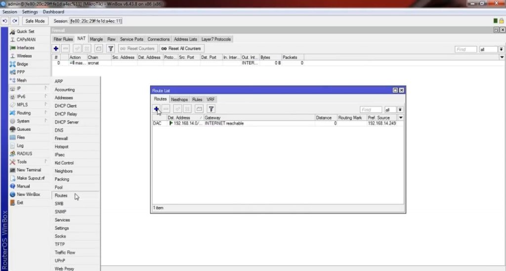Open Files in sidebar

coord(21,138)
